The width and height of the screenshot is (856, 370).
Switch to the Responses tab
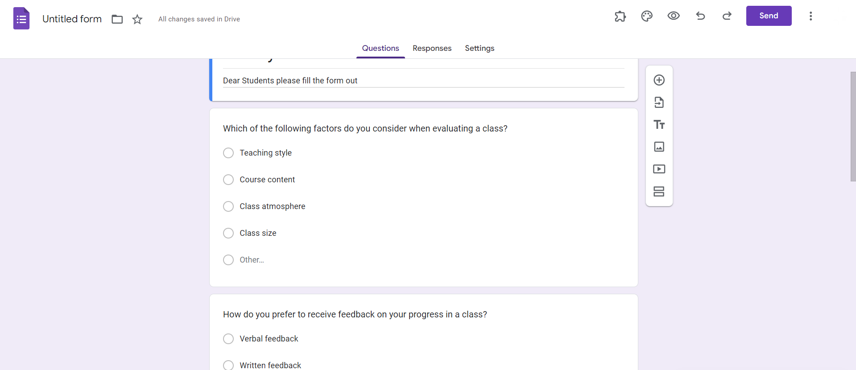tap(432, 48)
